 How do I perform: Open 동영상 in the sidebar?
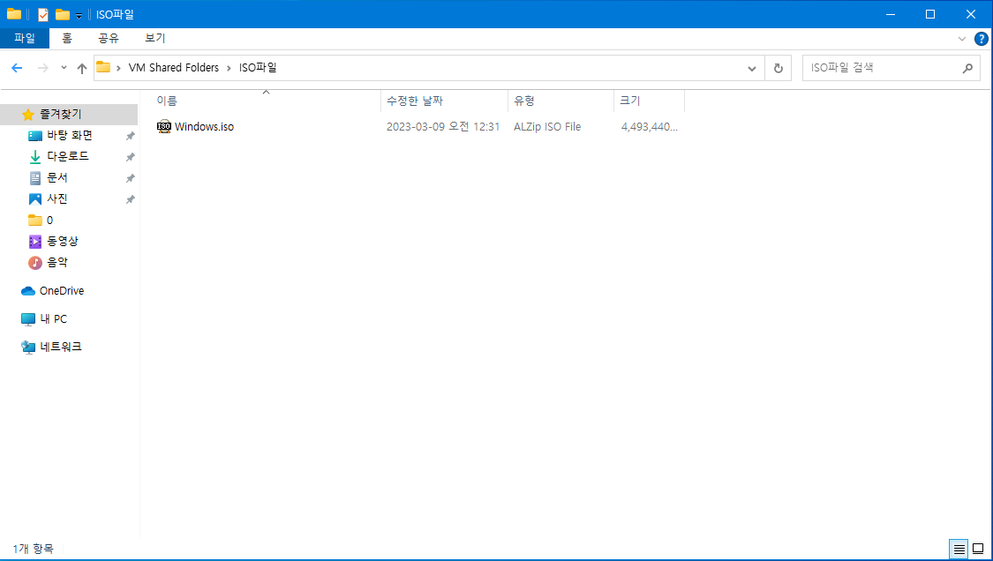[62, 241]
